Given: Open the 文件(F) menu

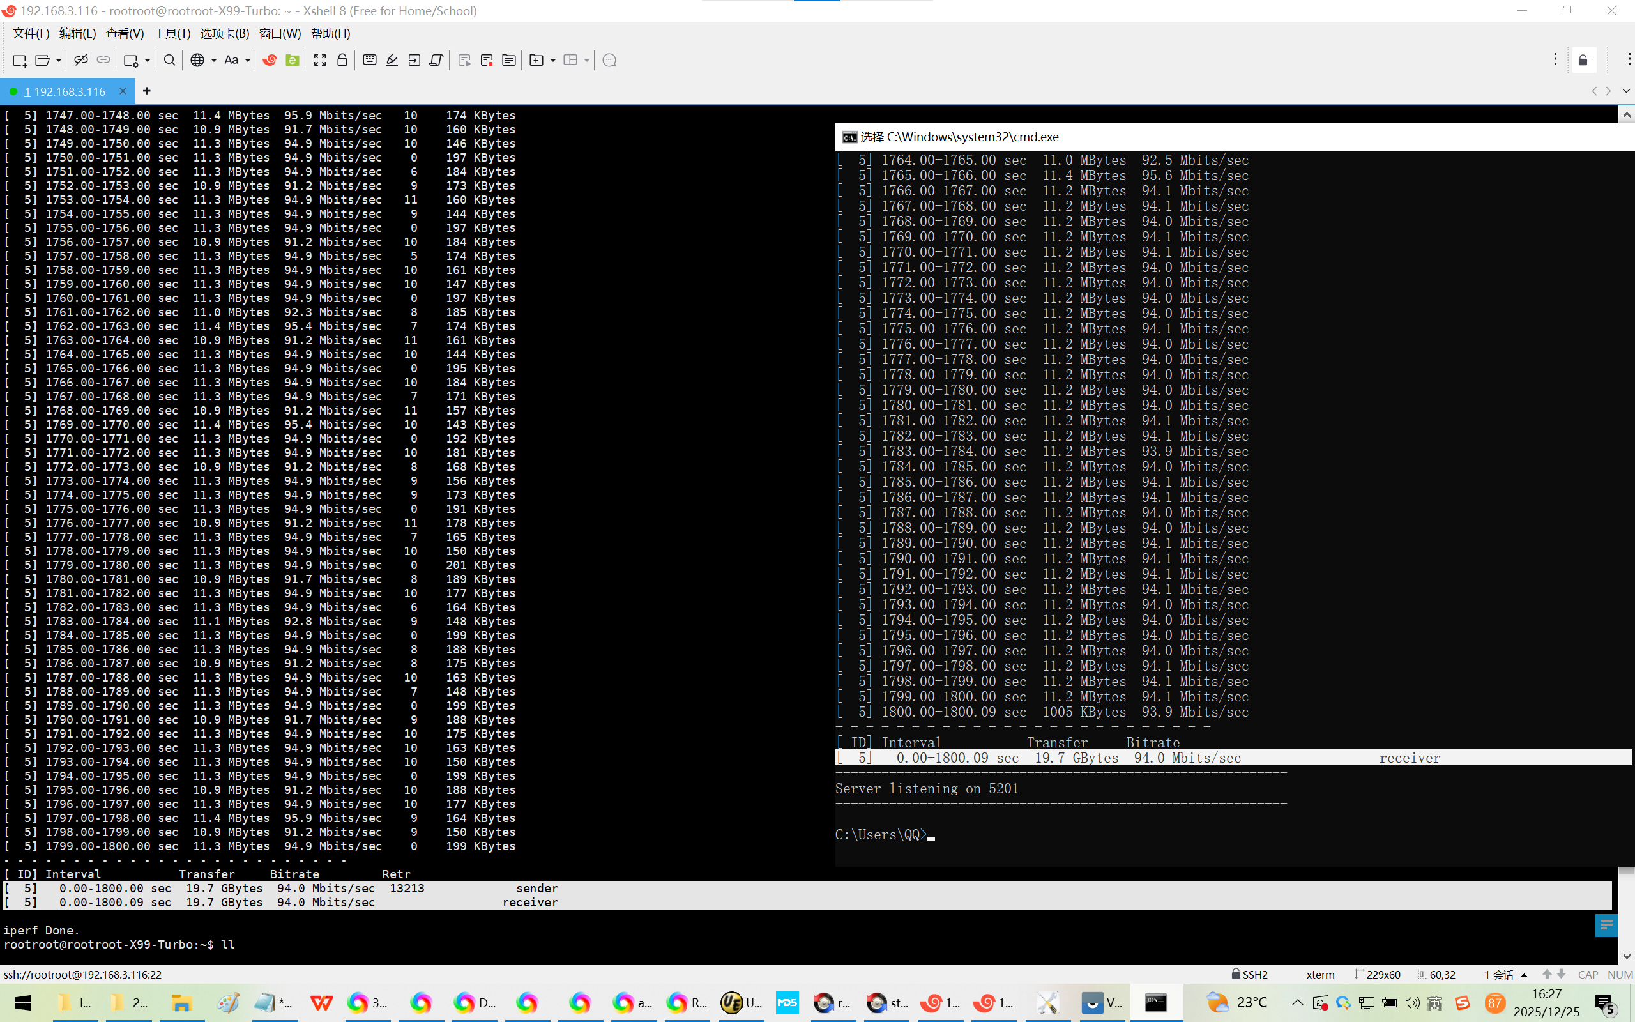Looking at the screenshot, I should 31,33.
